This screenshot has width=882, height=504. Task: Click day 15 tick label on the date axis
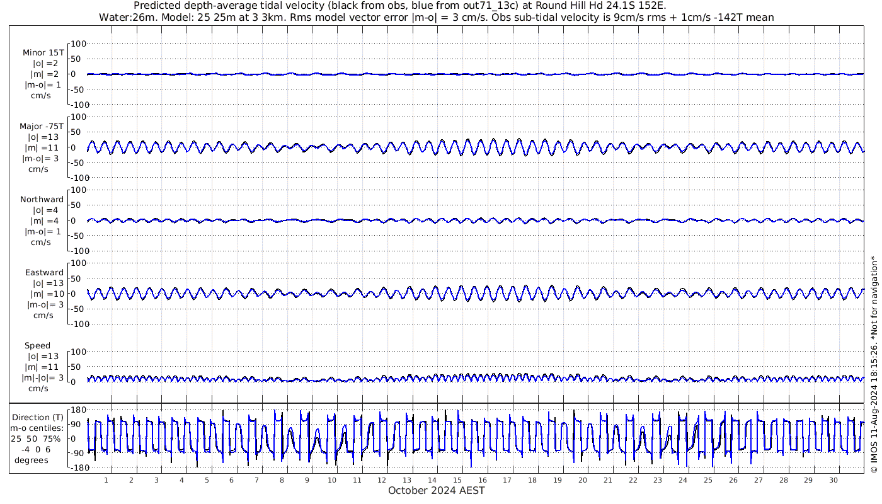[457, 480]
